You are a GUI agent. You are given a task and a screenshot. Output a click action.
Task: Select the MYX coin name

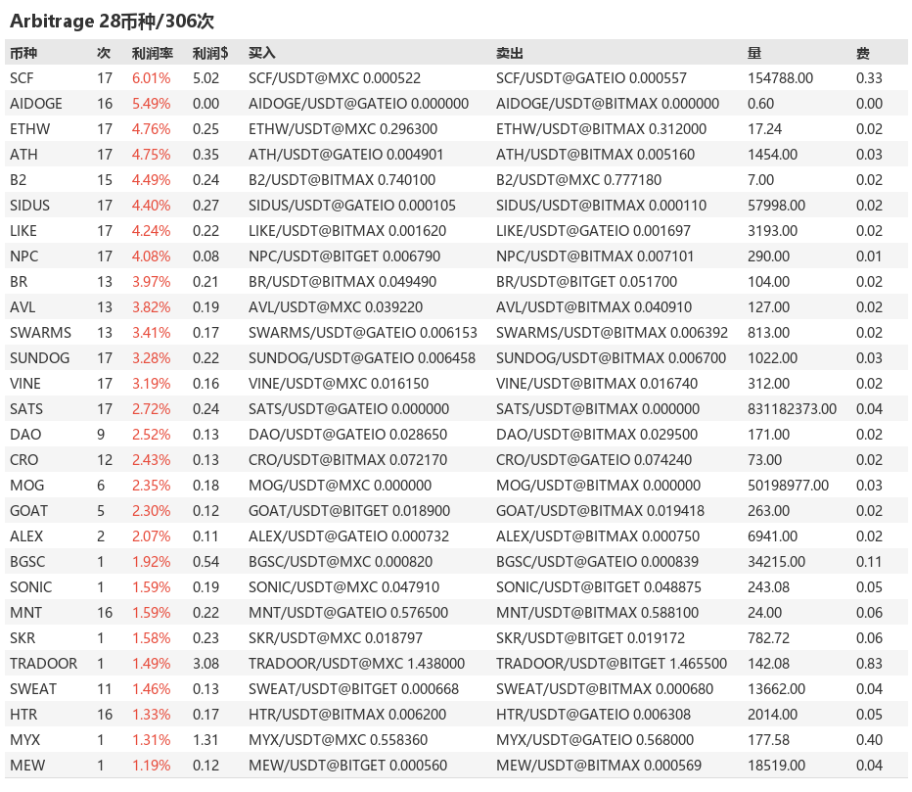pyautogui.click(x=25, y=740)
